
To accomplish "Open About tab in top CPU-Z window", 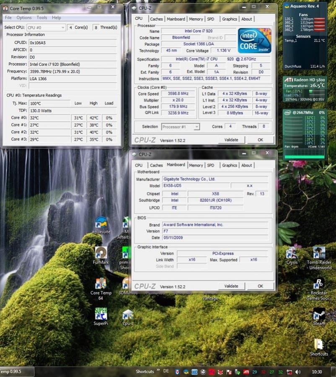I will pyautogui.click(x=247, y=19).
